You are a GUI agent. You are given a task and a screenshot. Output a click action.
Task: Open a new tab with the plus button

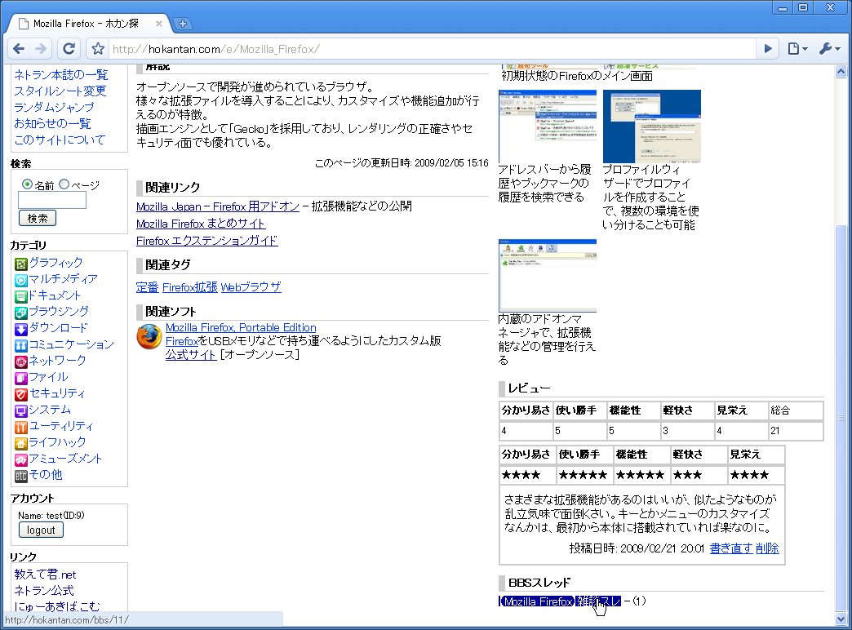tap(183, 24)
